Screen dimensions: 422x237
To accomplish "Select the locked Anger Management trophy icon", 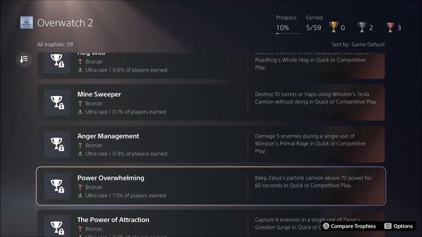I will pyautogui.click(x=57, y=144).
